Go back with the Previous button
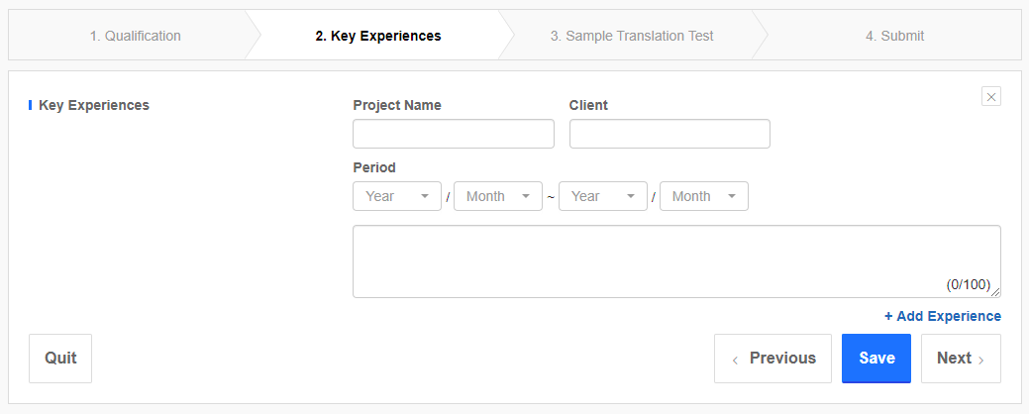Viewport: 1029px width, 414px height. click(772, 359)
